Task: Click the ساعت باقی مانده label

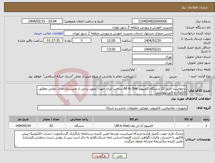Action: [30, 41]
